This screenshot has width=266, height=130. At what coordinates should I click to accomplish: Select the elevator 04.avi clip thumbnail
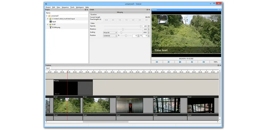click(x=130, y=105)
